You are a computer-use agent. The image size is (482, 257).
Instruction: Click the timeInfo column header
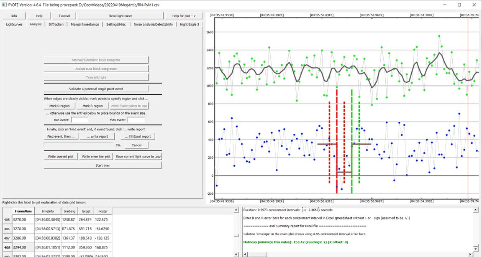(x=48, y=211)
